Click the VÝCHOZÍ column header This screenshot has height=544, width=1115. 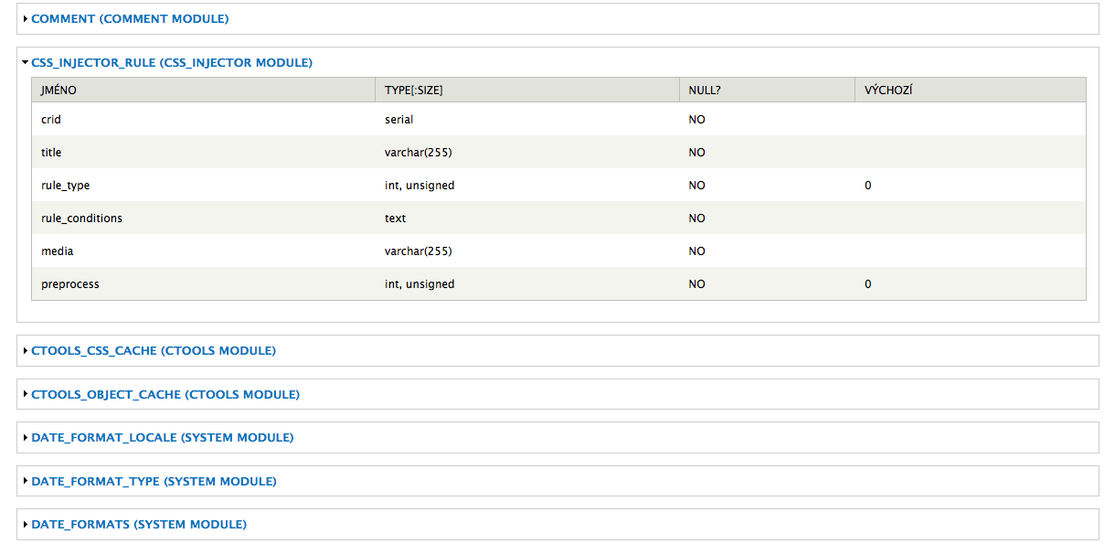click(971, 90)
